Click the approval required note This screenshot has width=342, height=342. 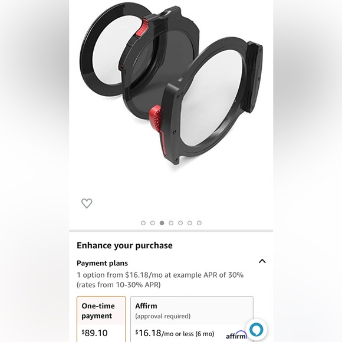[x=163, y=316]
